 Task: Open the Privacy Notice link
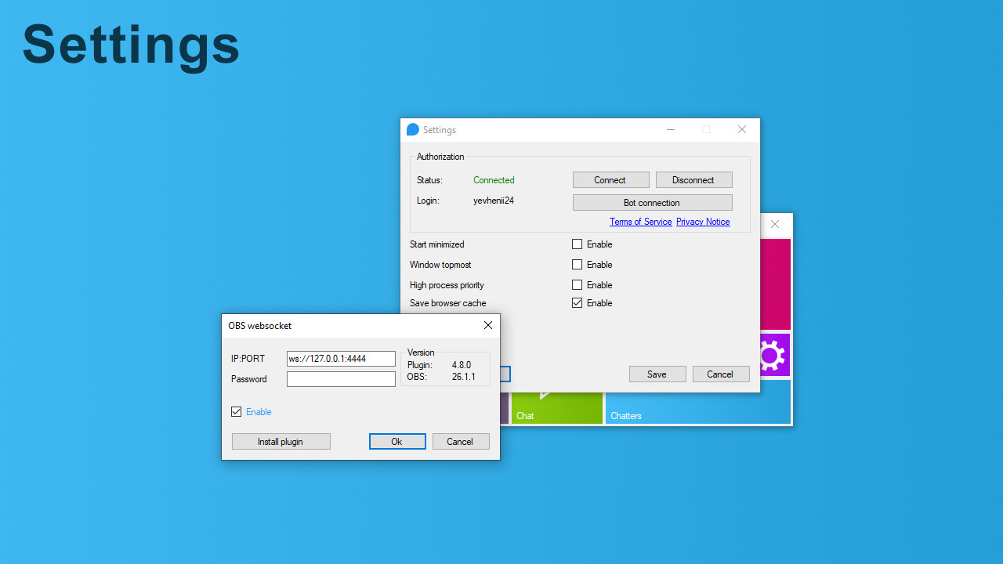click(x=702, y=221)
